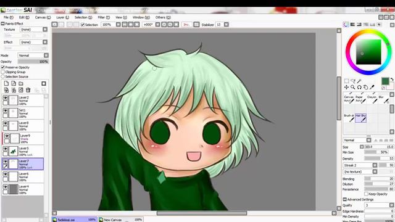Open the rotation angle dropdown

pyautogui.click(x=158, y=25)
